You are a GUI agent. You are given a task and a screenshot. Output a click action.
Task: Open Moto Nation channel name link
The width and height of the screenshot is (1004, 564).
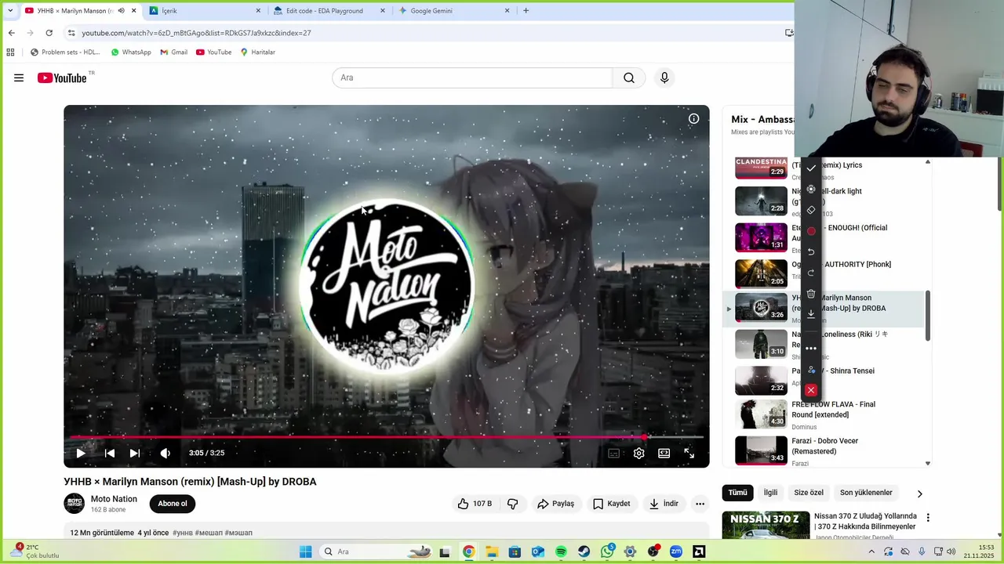(x=114, y=499)
